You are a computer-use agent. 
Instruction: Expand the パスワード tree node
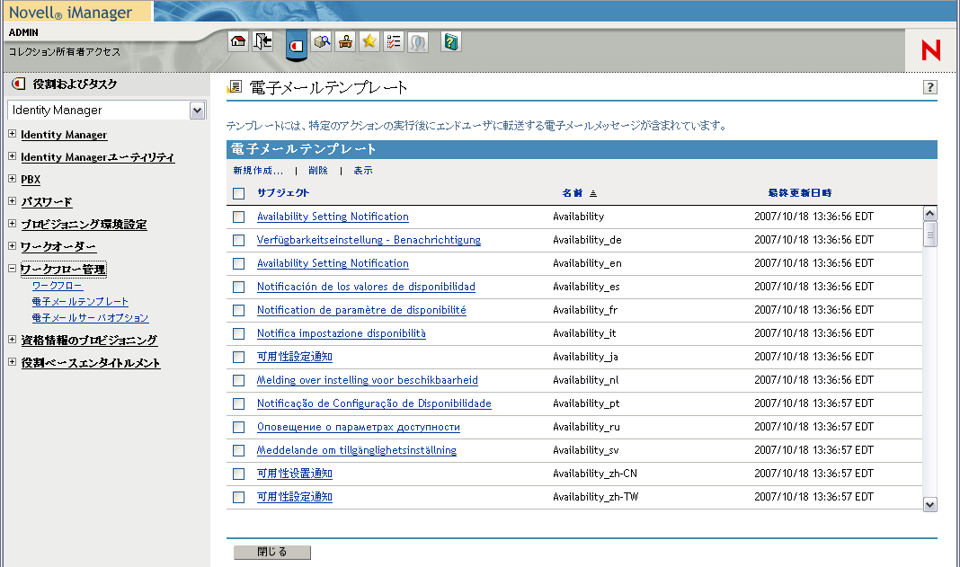12,201
